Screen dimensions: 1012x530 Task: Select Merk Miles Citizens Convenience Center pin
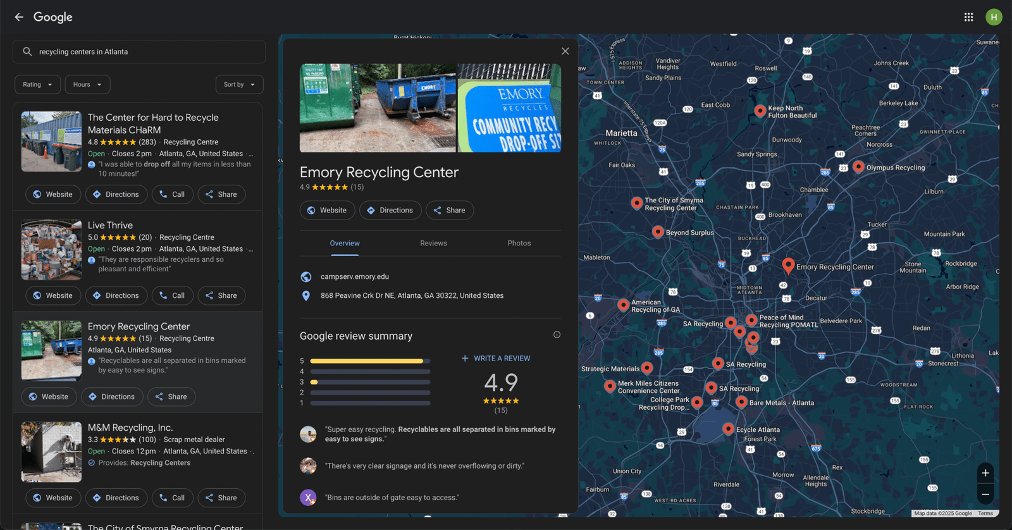coord(610,386)
